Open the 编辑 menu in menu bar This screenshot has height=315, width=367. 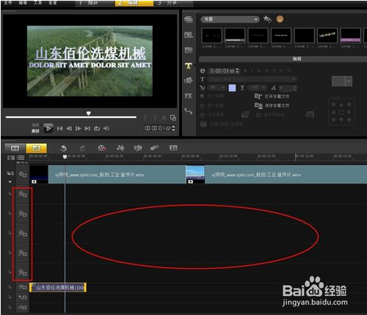23,2
